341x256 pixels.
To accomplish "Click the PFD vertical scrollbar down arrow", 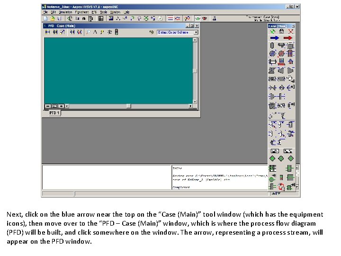I will (195, 101).
